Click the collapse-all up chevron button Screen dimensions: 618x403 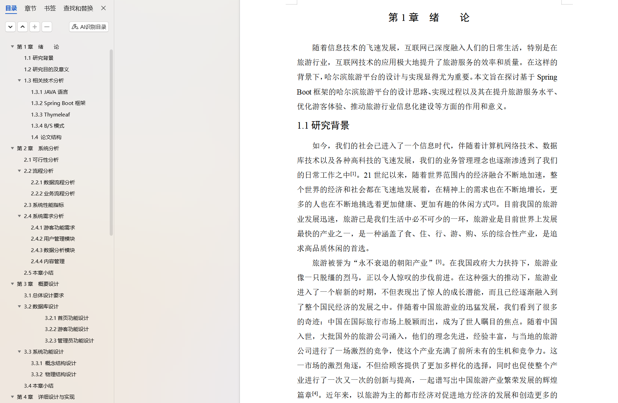tap(23, 27)
